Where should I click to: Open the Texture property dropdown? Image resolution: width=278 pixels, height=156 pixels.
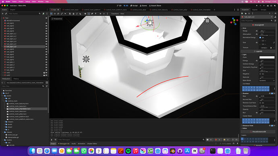click(274, 48)
